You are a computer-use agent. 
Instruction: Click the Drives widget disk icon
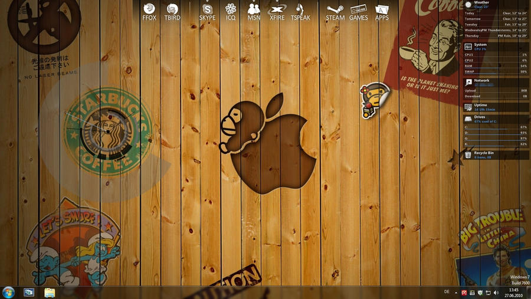point(468,119)
